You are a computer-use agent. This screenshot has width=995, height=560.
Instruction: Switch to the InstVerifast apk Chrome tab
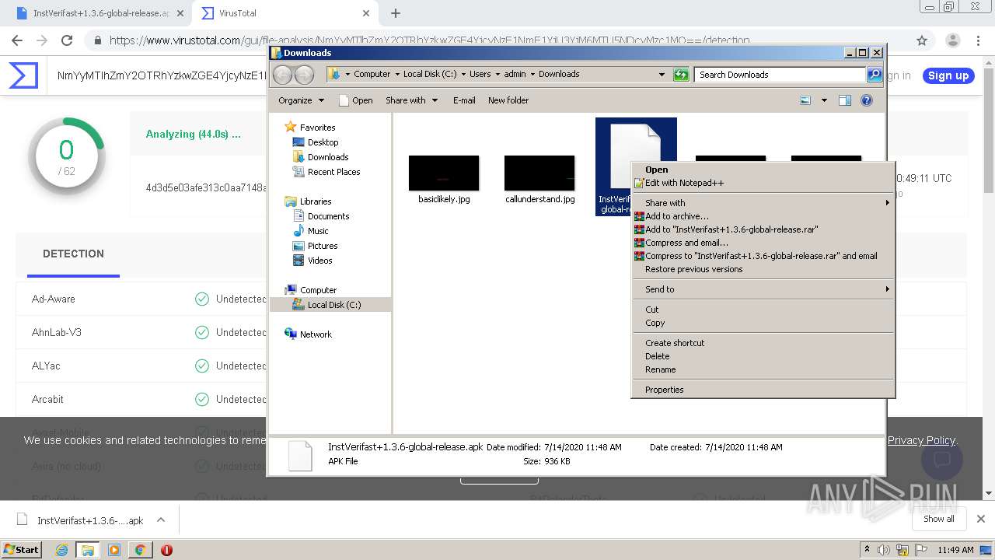coord(100,13)
